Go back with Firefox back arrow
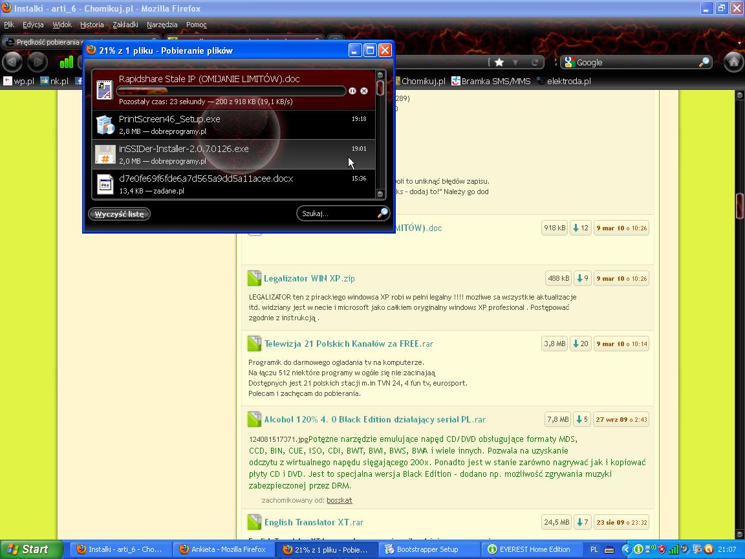This screenshot has width=745, height=559. tap(12, 62)
